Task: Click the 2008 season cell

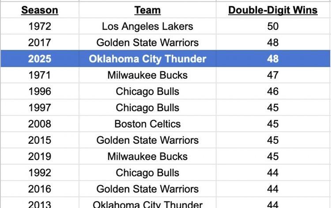Action: pos(40,124)
